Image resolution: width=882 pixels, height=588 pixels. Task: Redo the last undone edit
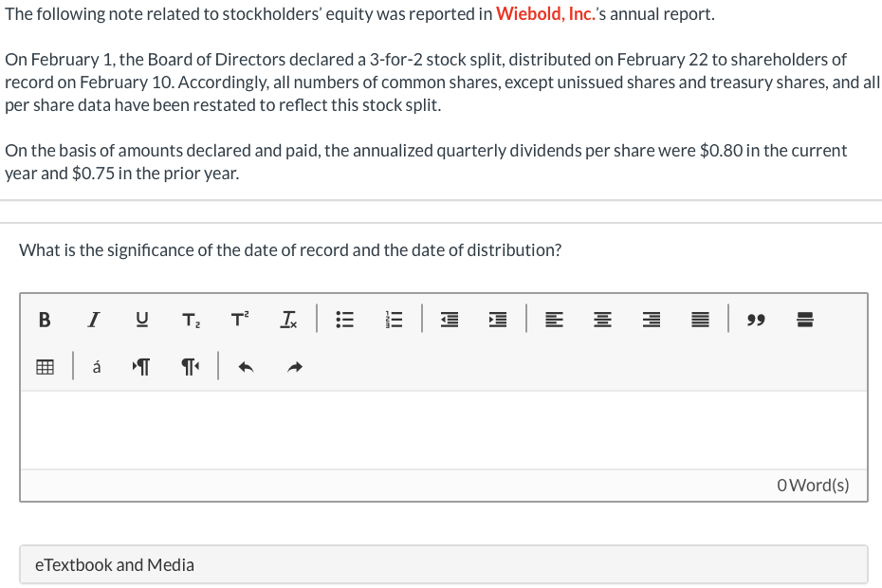pos(295,367)
